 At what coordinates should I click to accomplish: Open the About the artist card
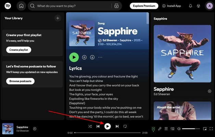[182, 111]
